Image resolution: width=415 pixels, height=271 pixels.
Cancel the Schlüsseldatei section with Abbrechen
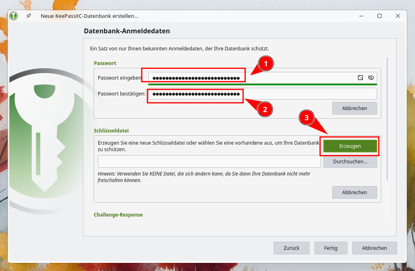click(x=354, y=192)
